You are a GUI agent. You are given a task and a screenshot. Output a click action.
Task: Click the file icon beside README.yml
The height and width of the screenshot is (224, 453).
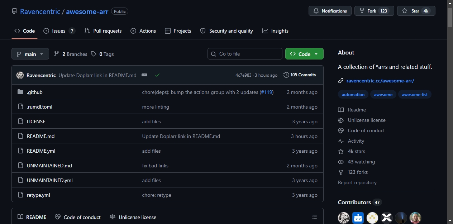[20, 151]
